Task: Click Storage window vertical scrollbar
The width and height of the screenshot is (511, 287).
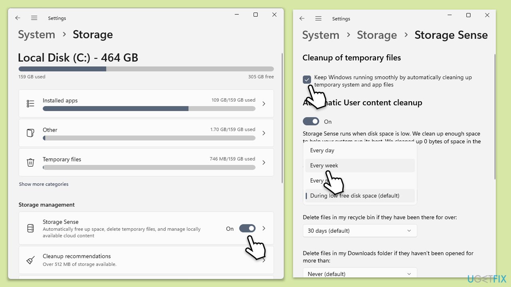Action: pos(282,118)
